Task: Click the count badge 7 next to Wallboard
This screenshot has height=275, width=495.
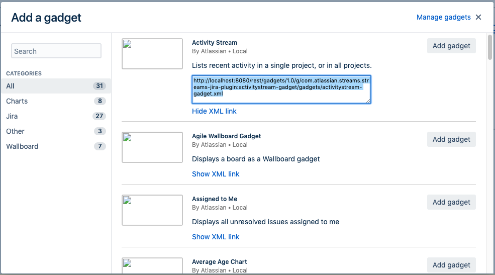Action: 100,146
